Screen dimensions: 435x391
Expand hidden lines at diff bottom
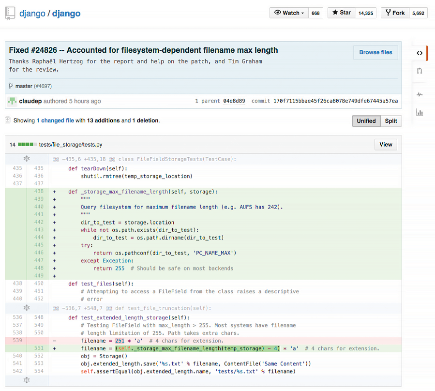tap(27, 381)
